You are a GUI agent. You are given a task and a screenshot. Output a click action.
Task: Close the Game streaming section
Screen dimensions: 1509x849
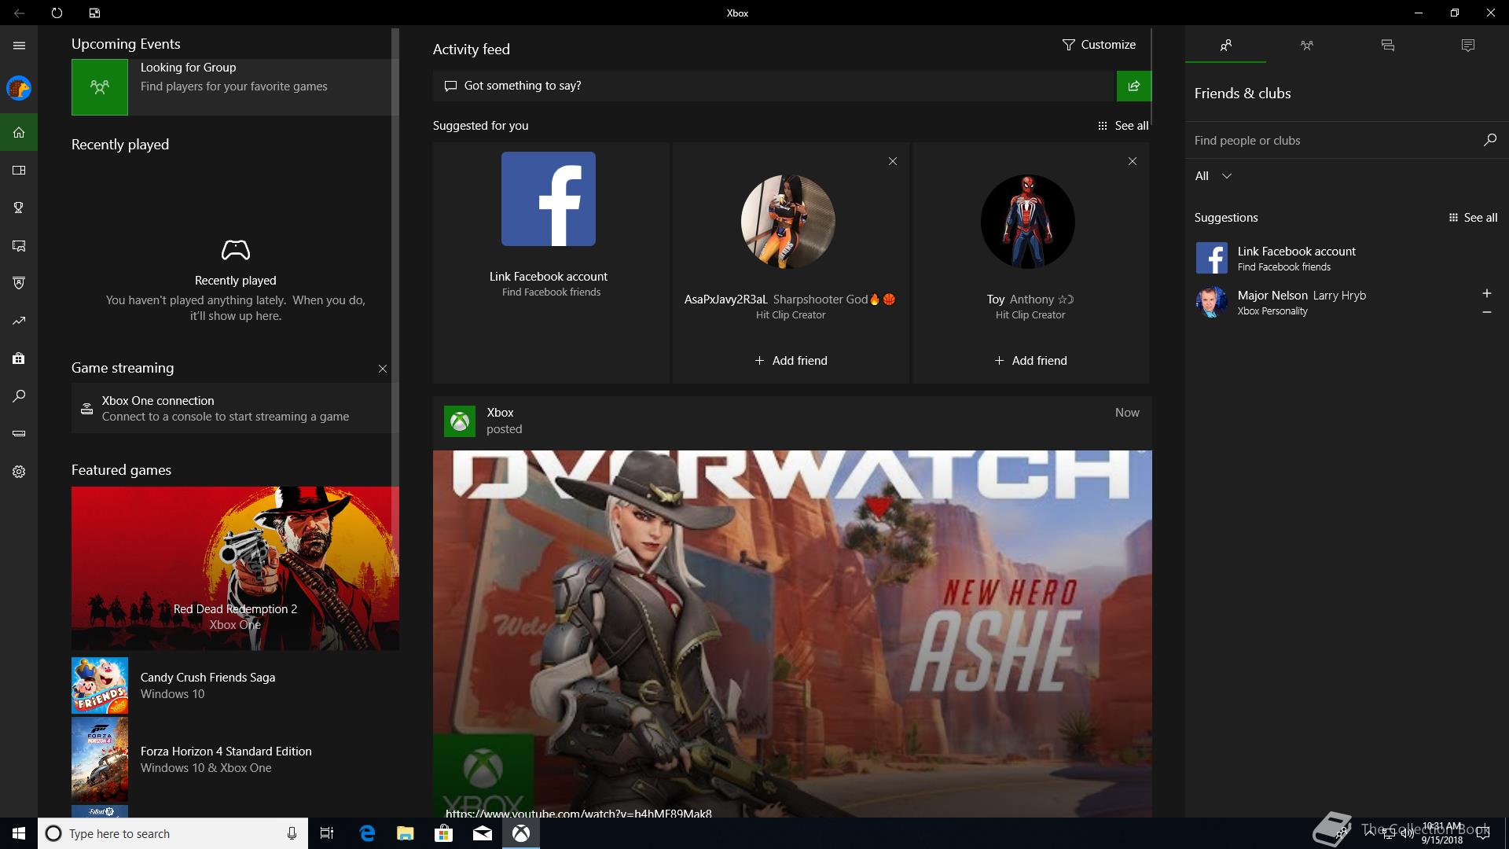coord(383,369)
